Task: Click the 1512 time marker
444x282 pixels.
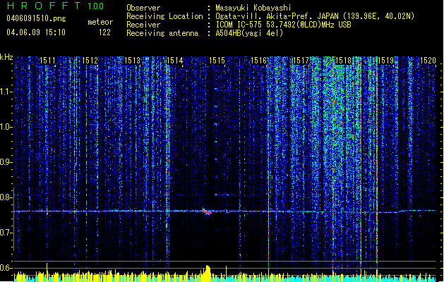Action: [x=90, y=60]
